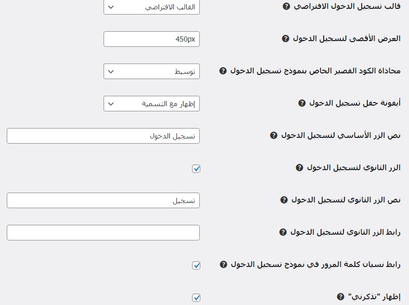This screenshot has width=409, height=305.
Task: Click help icon beside قالب تسجيل الدخول الافتراضي
Action: (x=286, y=7)
